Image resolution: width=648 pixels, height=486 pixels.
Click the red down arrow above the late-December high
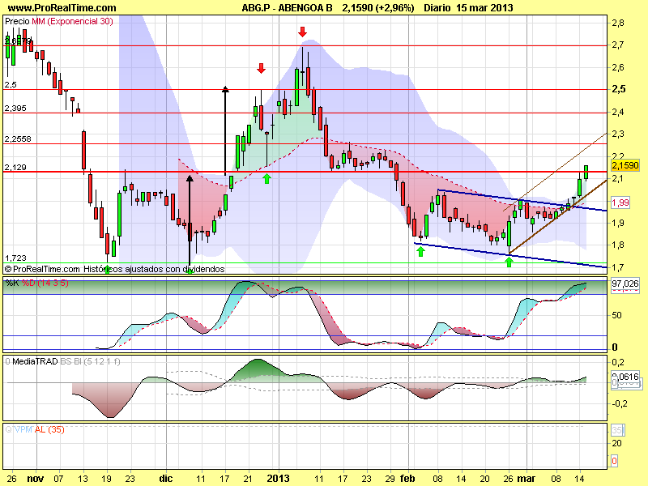coord(261,68)
